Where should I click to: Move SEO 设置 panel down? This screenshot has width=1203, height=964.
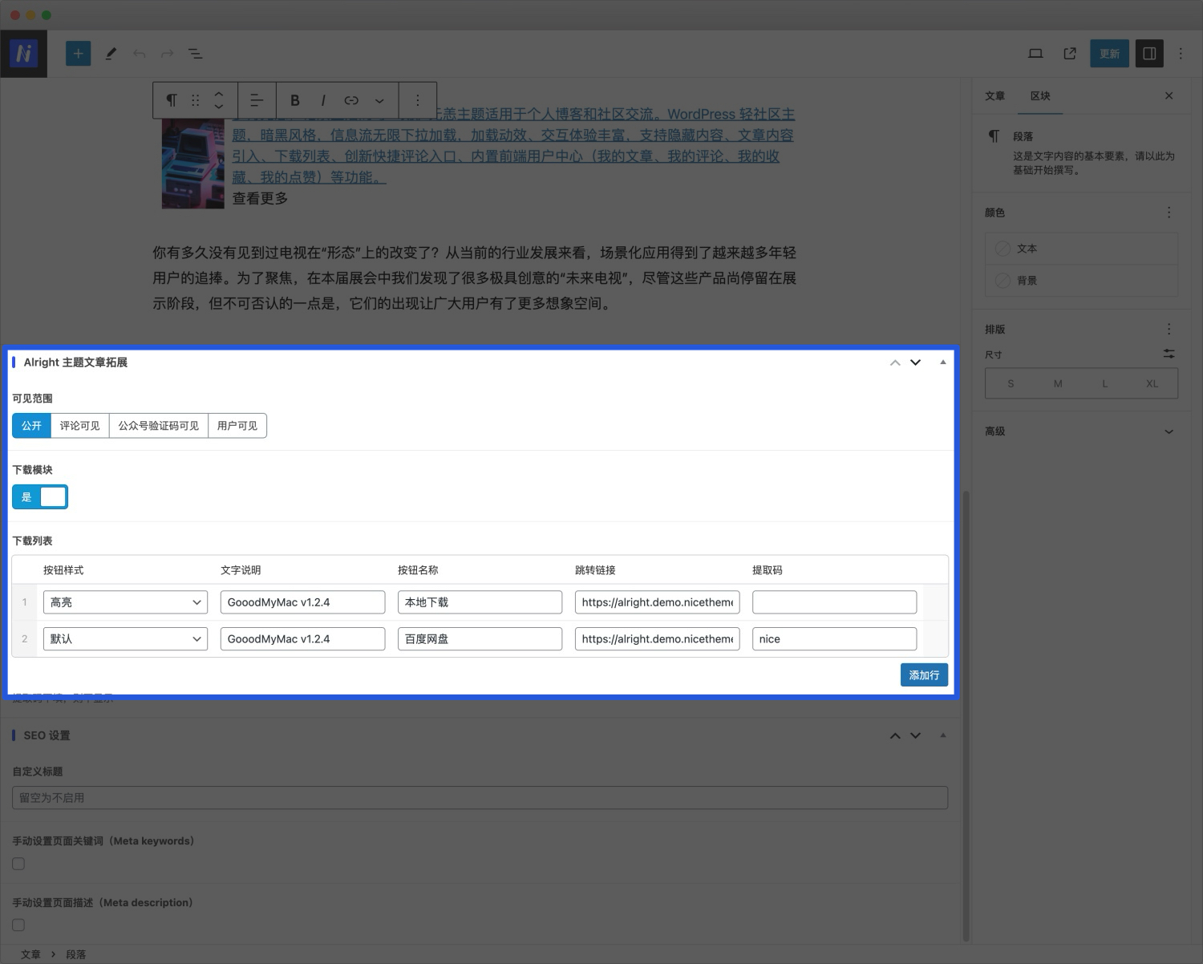915,735
